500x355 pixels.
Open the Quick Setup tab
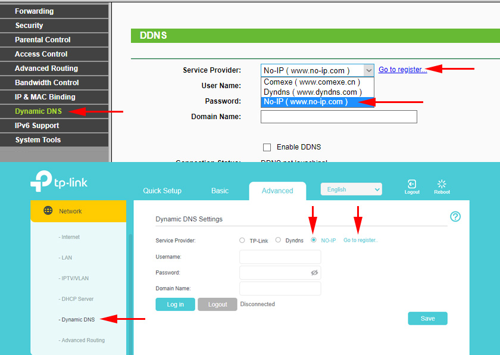point(162,191)
